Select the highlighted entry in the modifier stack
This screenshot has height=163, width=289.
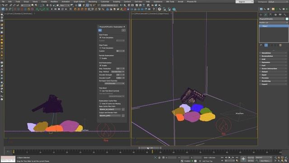[x=274, y=26]
